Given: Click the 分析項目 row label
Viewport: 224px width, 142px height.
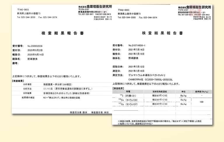Looking at the screenshot, I should pyautogui.click(x=27, y=84).
